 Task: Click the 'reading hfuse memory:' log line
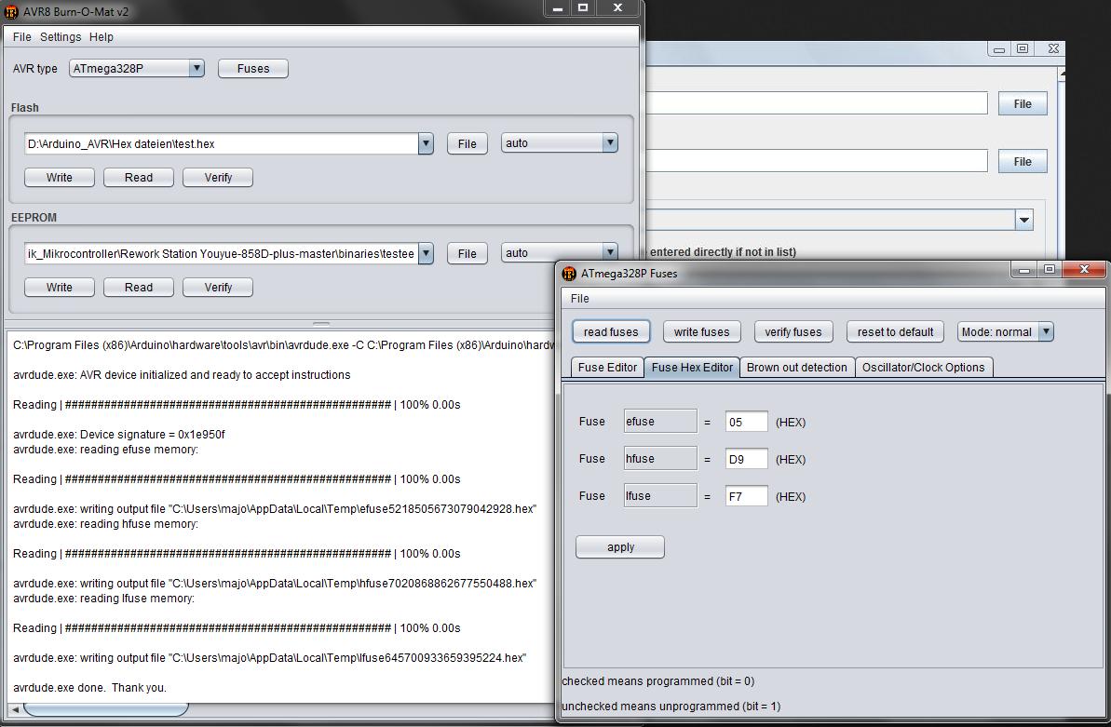click(x=105, y=524)
